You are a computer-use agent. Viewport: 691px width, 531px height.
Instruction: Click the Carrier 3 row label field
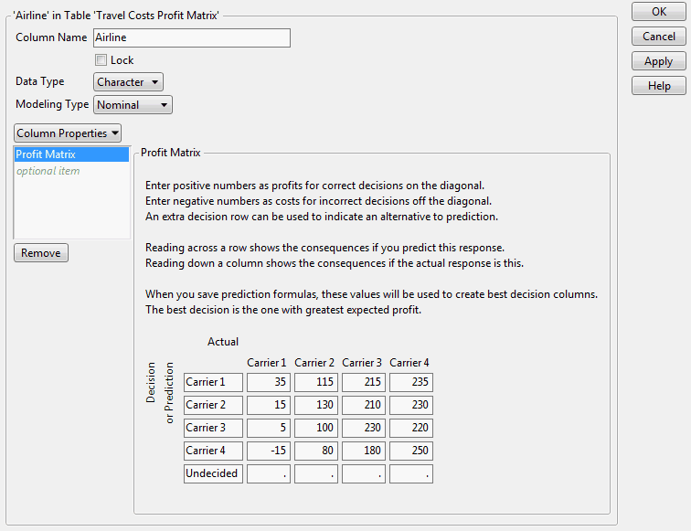(x=213, y=428)
